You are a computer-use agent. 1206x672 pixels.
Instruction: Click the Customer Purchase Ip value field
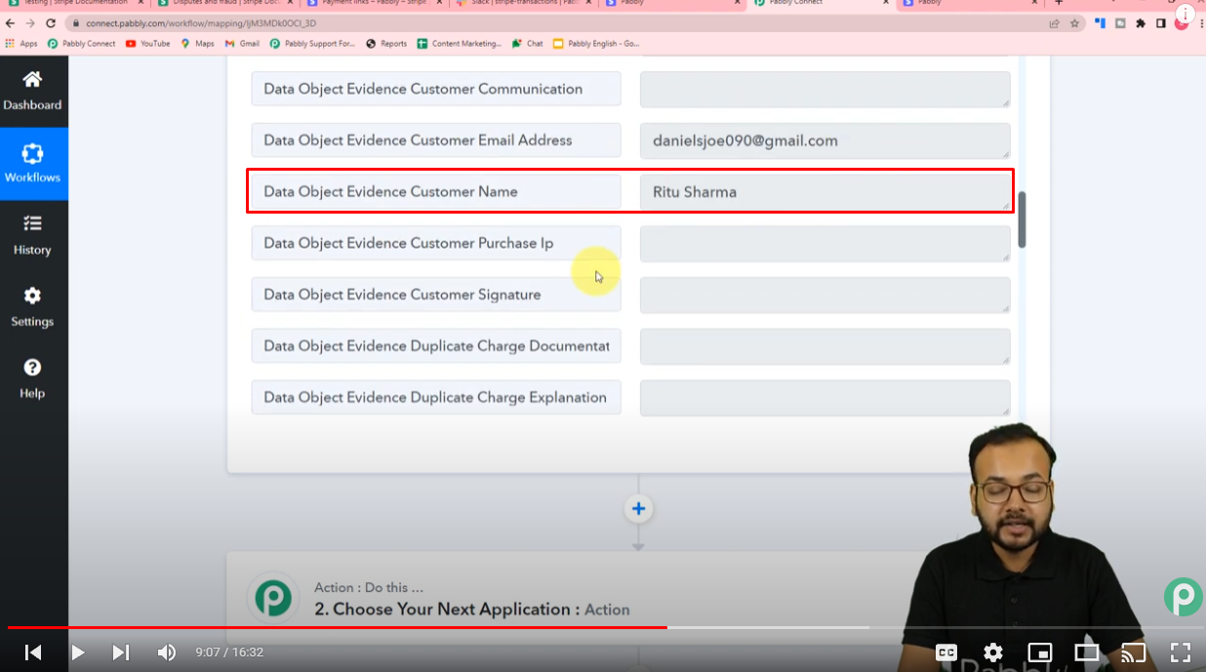point(824,244)
